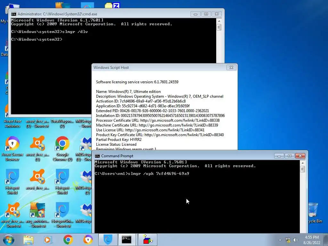
Task: Click the Partial Product Key: HYRR2 line
Action: click(x=119, y=140)
